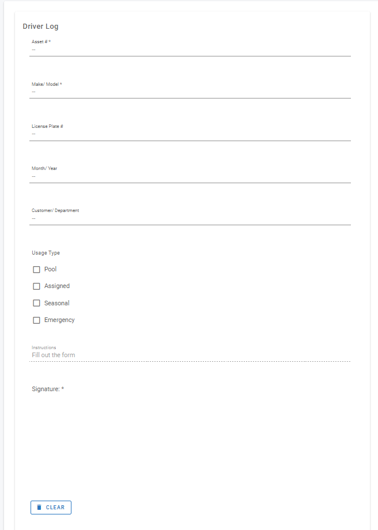The height and width of the screenshot is (530, 378).
Task: Enable the Seasonal checkbox square
Action: tap(36, 303)
